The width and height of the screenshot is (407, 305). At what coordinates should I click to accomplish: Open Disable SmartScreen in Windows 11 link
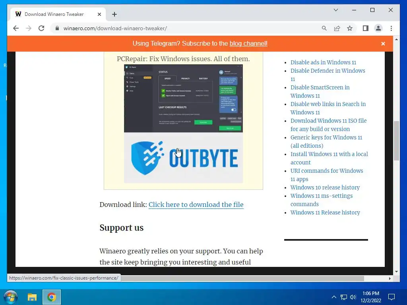[x=320, y=91]
